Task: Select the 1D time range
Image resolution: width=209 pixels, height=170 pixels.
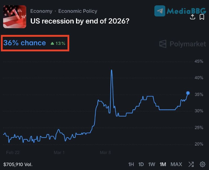Action: pyautogui.click(x=141, y=164)
